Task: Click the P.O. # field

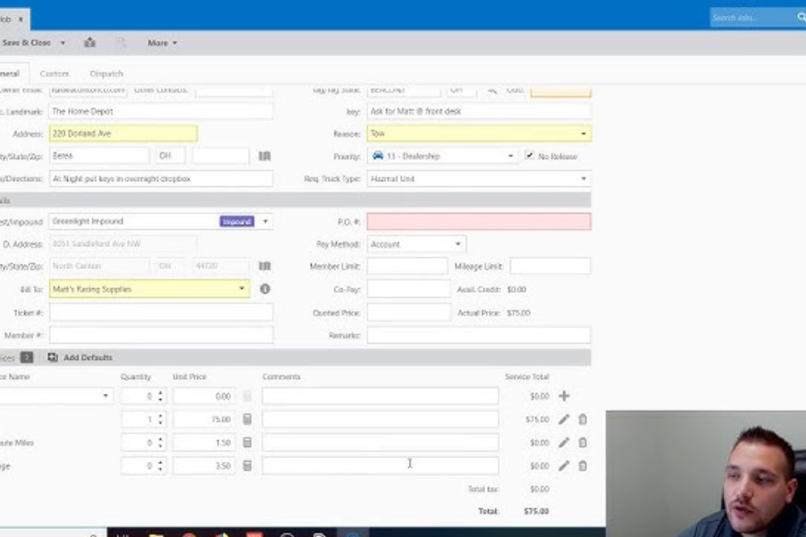Action: tap(479, 221)
